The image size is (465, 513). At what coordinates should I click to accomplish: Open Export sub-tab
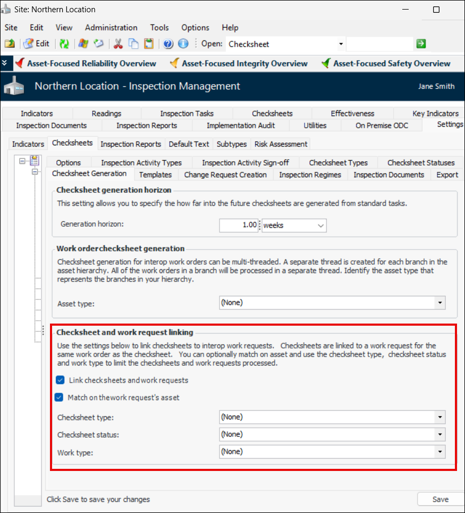[447, 175]
